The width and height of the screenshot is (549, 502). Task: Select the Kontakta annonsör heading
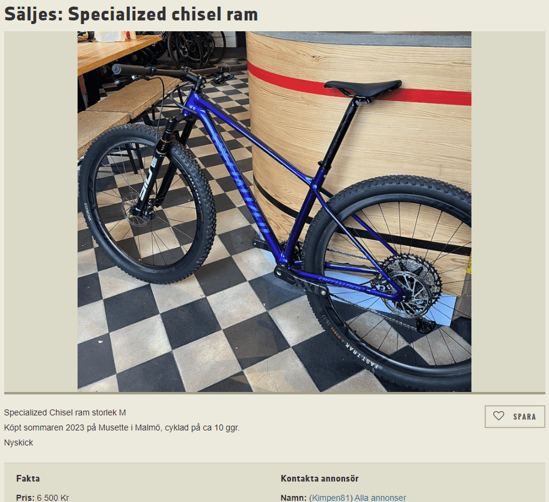[x=319, y=478]
